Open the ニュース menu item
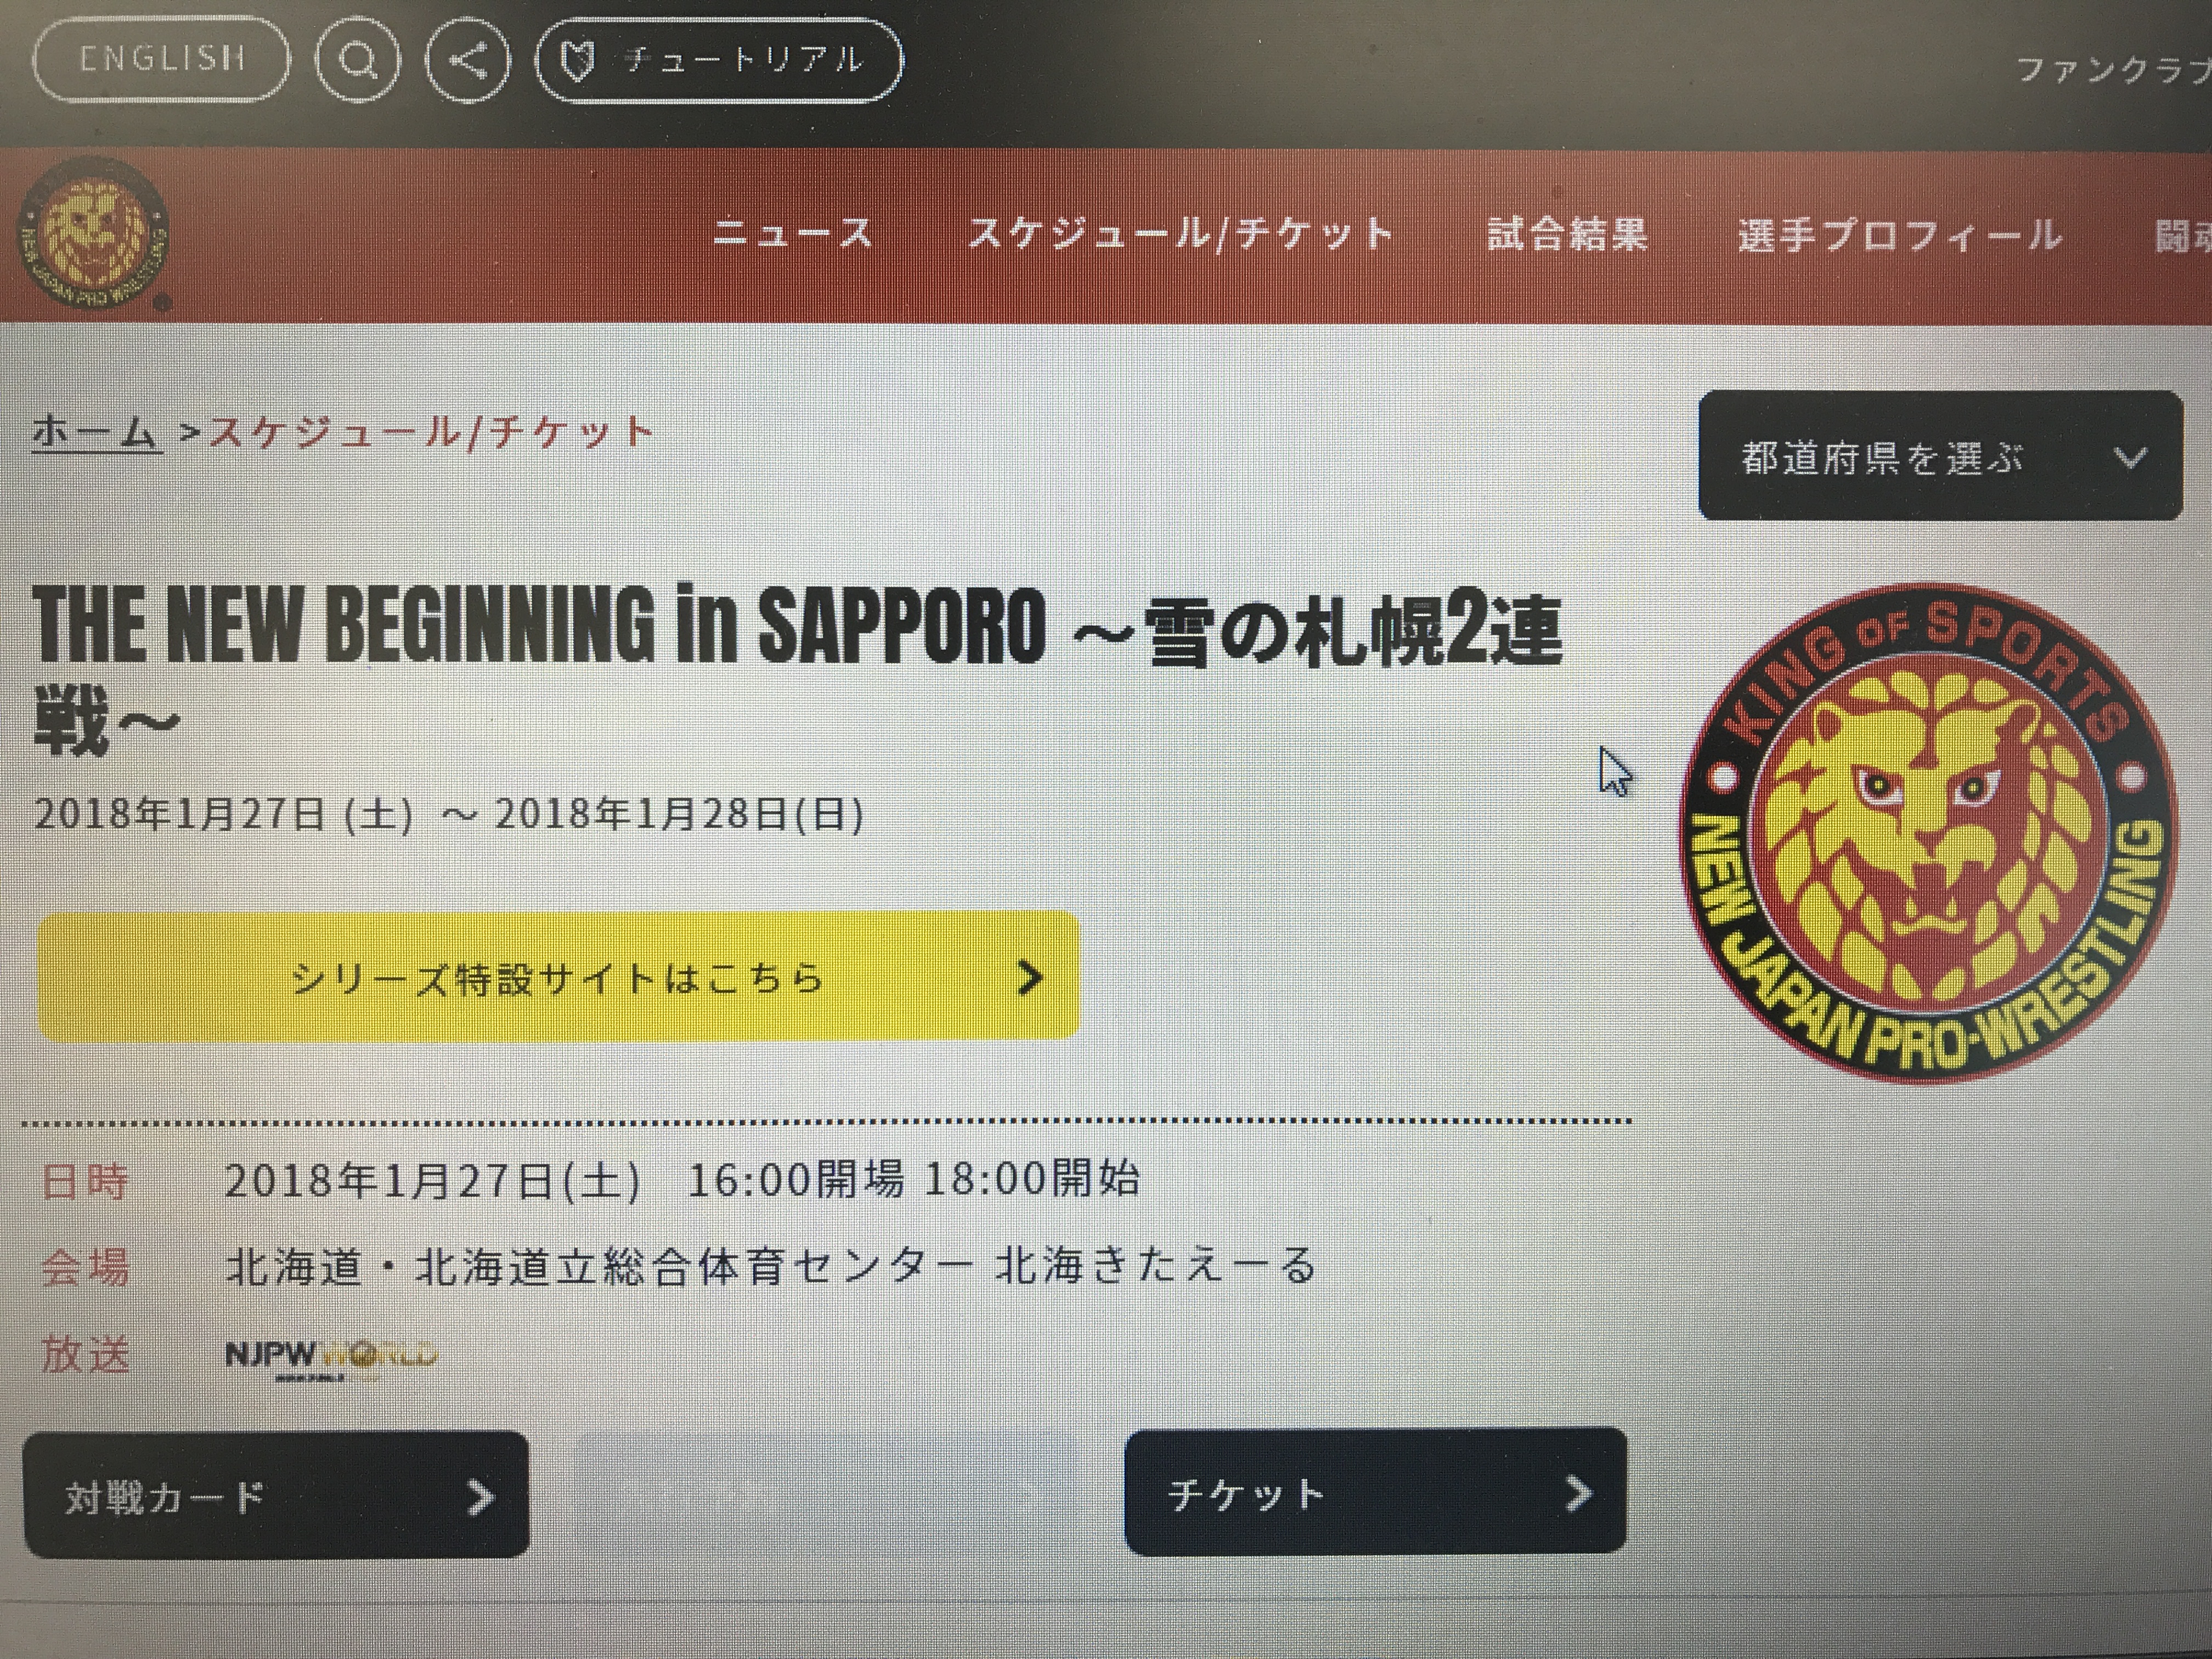Image resolution: width=2212 pixels, height=1659 pixels. point(793,234)
